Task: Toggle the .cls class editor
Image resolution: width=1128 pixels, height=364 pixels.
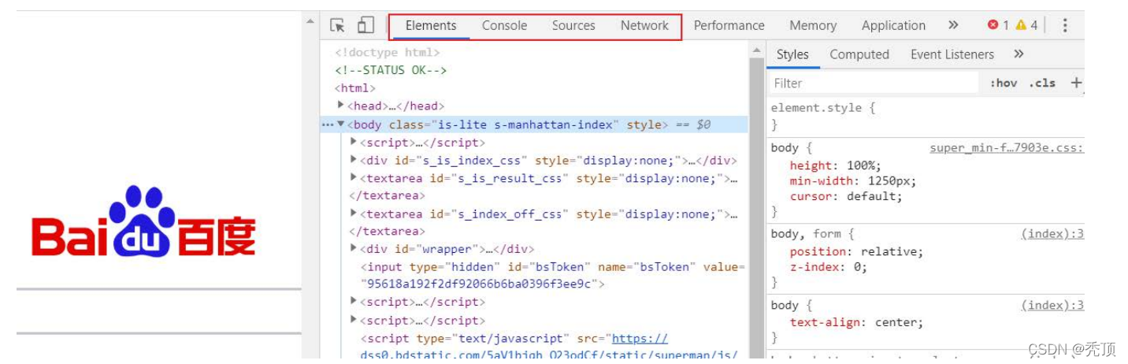Action: 1042,83
